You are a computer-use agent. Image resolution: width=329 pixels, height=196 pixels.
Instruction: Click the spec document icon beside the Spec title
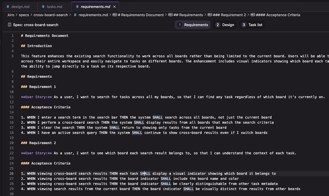coord(10,25)
